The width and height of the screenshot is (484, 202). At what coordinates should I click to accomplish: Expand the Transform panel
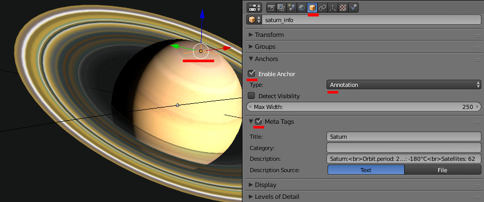click(364, 35)
